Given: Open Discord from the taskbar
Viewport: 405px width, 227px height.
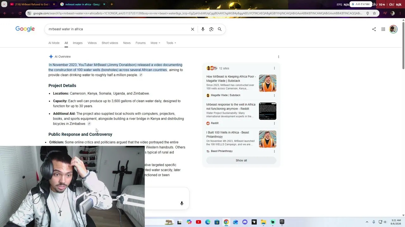Looking at the screenshot, I should pyautogui.click(x=245, y=222).
